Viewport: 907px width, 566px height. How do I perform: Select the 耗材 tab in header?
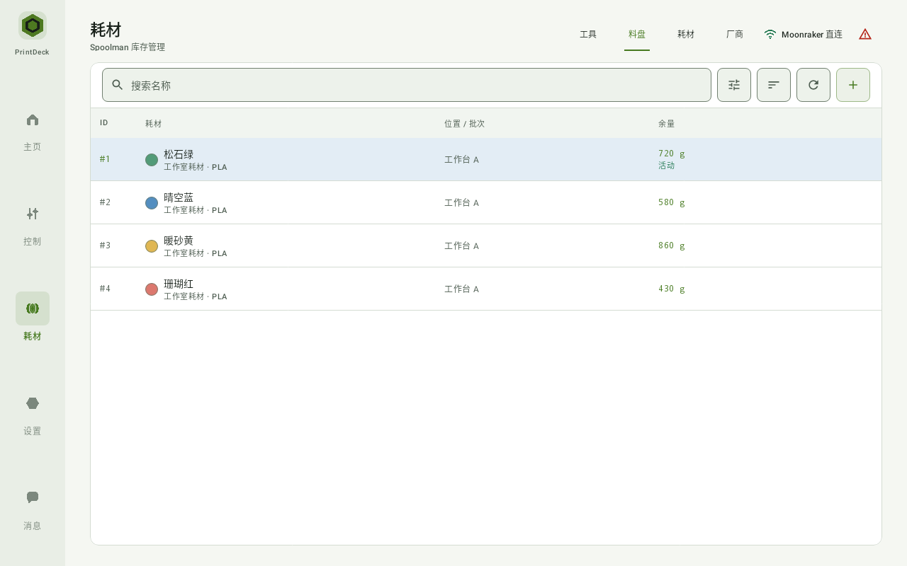[686, 34]
